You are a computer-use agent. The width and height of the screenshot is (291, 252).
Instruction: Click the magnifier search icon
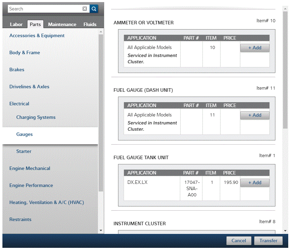[x=94, y=9]
